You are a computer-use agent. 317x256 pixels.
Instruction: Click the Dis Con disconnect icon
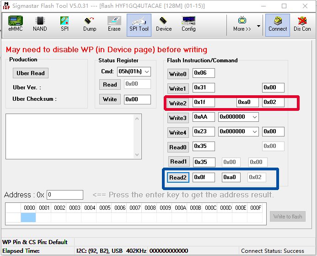[302, 24]
